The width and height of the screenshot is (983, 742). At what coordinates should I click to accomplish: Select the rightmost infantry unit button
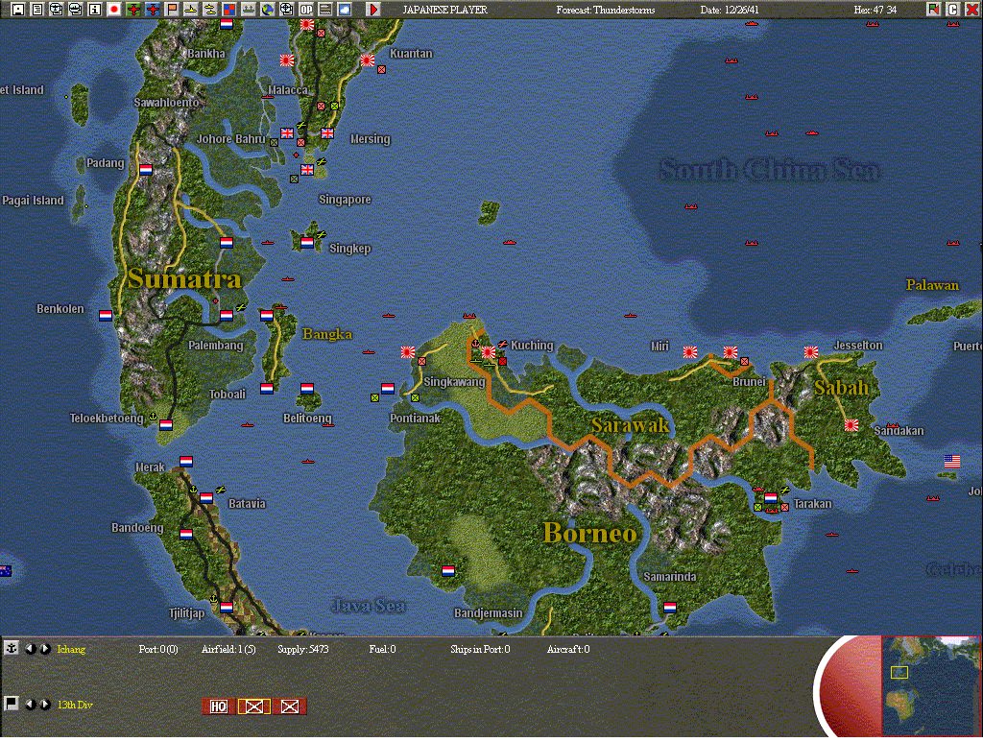290,706
